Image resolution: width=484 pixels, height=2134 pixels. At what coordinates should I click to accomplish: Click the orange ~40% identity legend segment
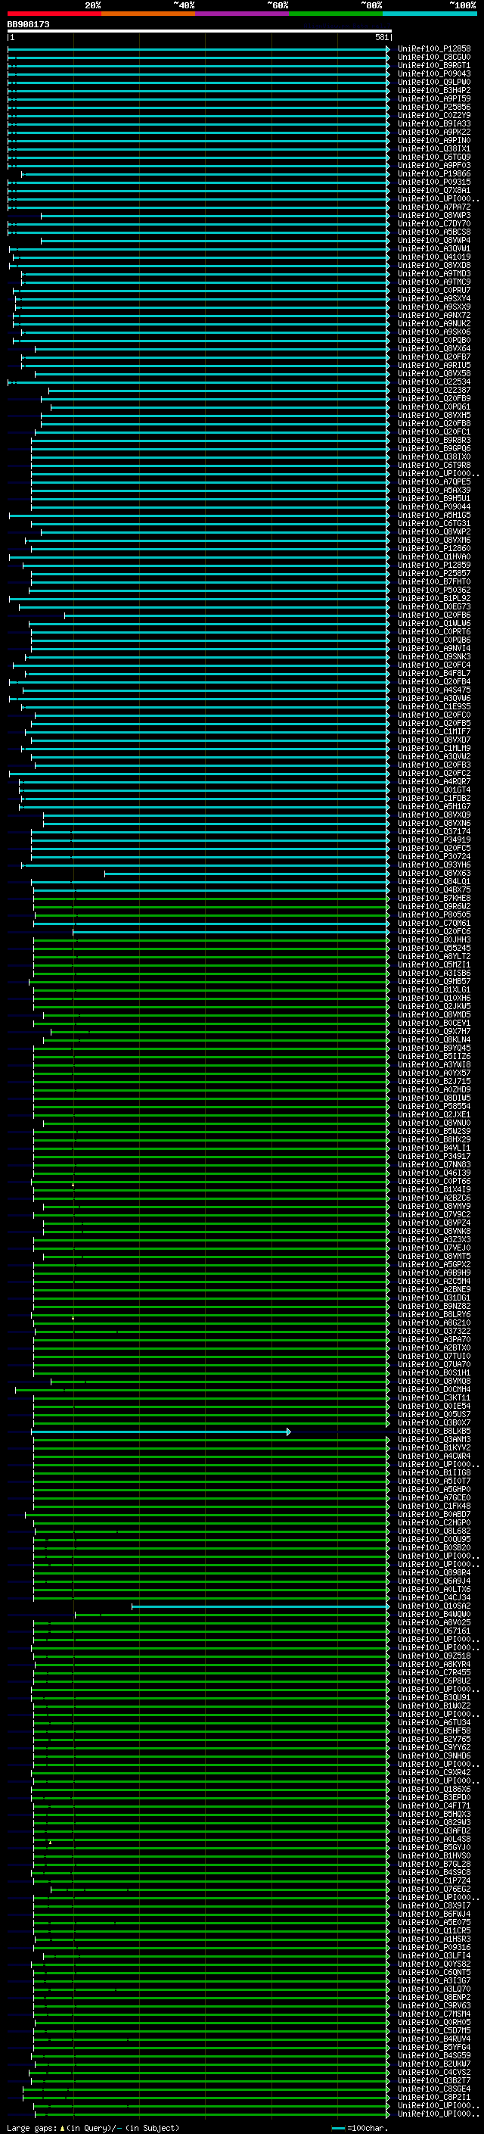point(148,14)
